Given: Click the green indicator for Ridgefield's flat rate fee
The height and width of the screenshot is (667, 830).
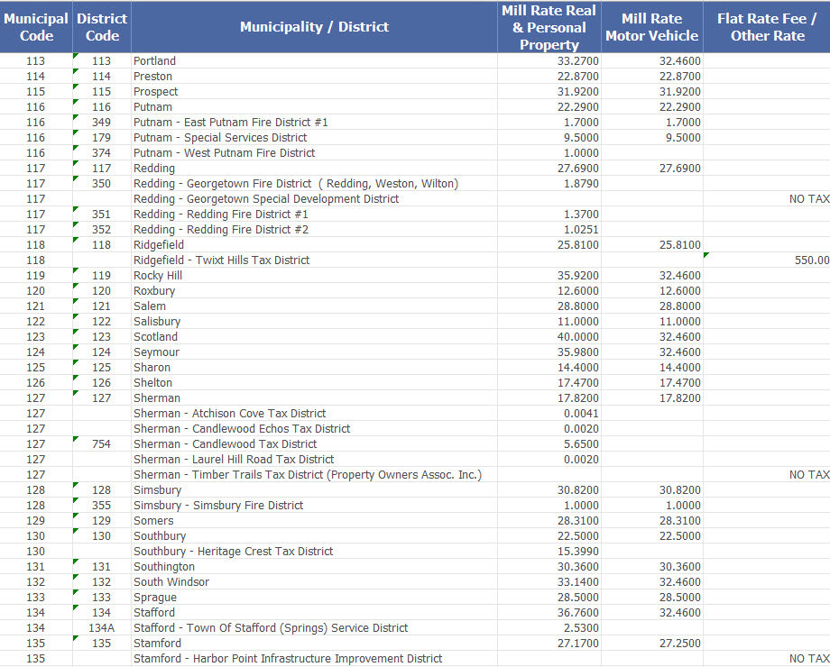Looking at the screenshot, I should tap(706, 256).
